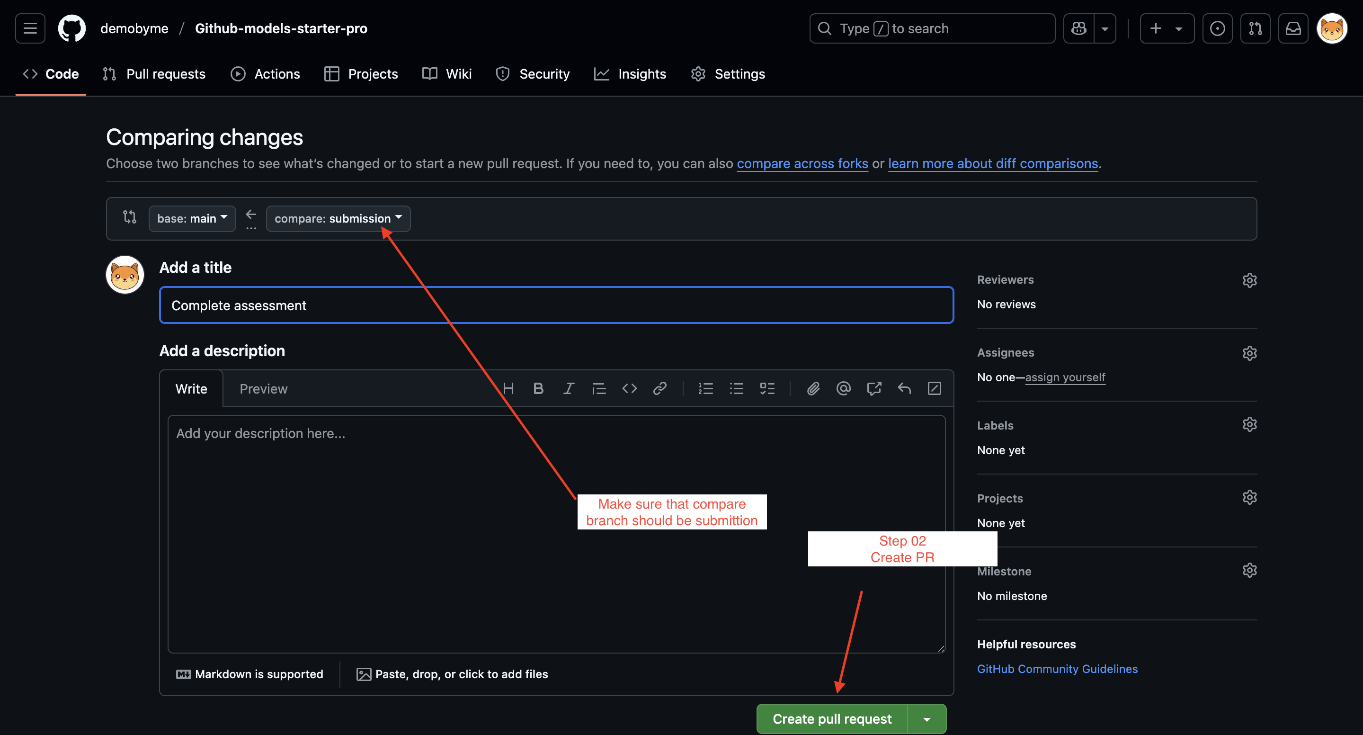Open the Issues icon in header
This screenshot has width=1363, height=735.
[1217, 28]
